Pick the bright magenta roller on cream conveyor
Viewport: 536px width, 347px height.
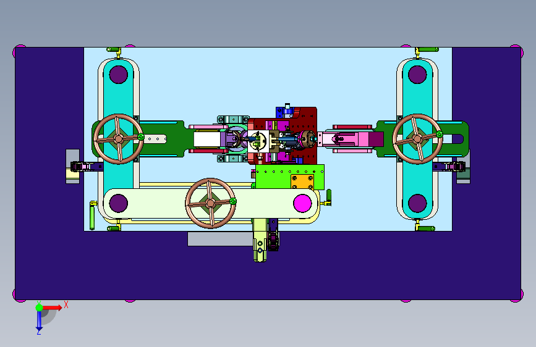302,203
